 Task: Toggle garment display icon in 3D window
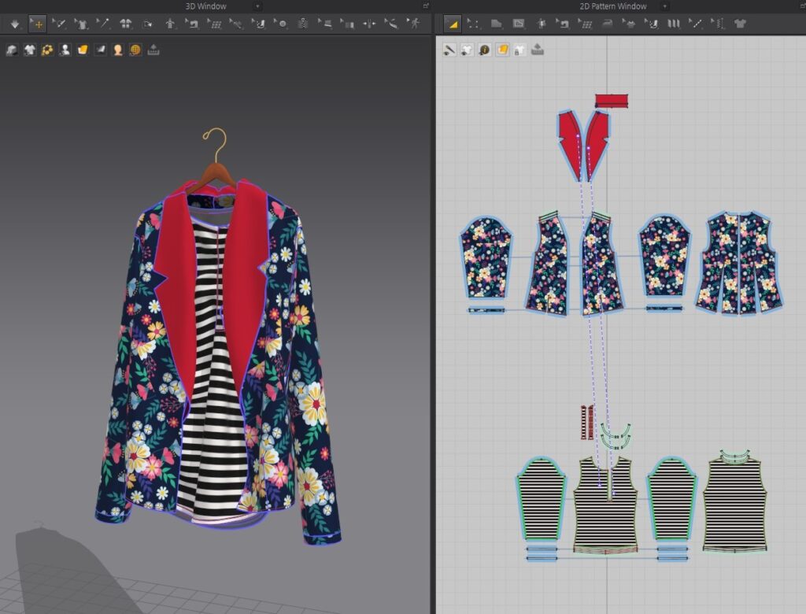point(30,50)
